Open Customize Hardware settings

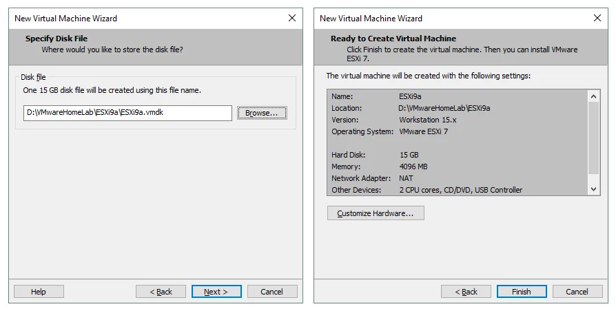[376, 213]
